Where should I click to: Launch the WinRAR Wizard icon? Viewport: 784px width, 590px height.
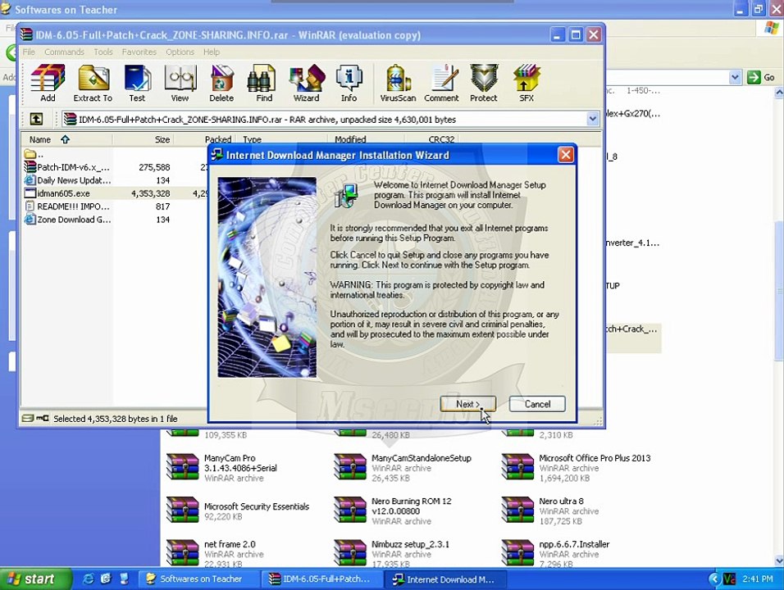click(307, 84)
